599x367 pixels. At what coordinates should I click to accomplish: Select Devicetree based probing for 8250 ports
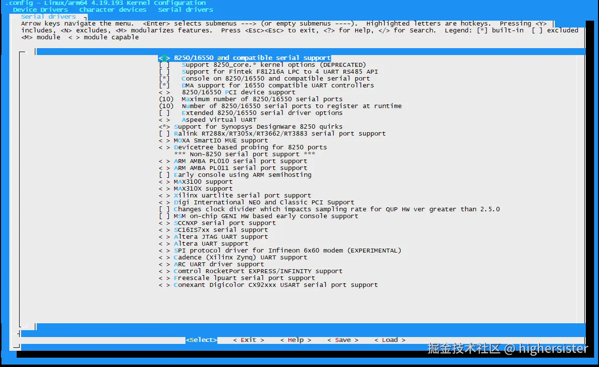[242, 147]
